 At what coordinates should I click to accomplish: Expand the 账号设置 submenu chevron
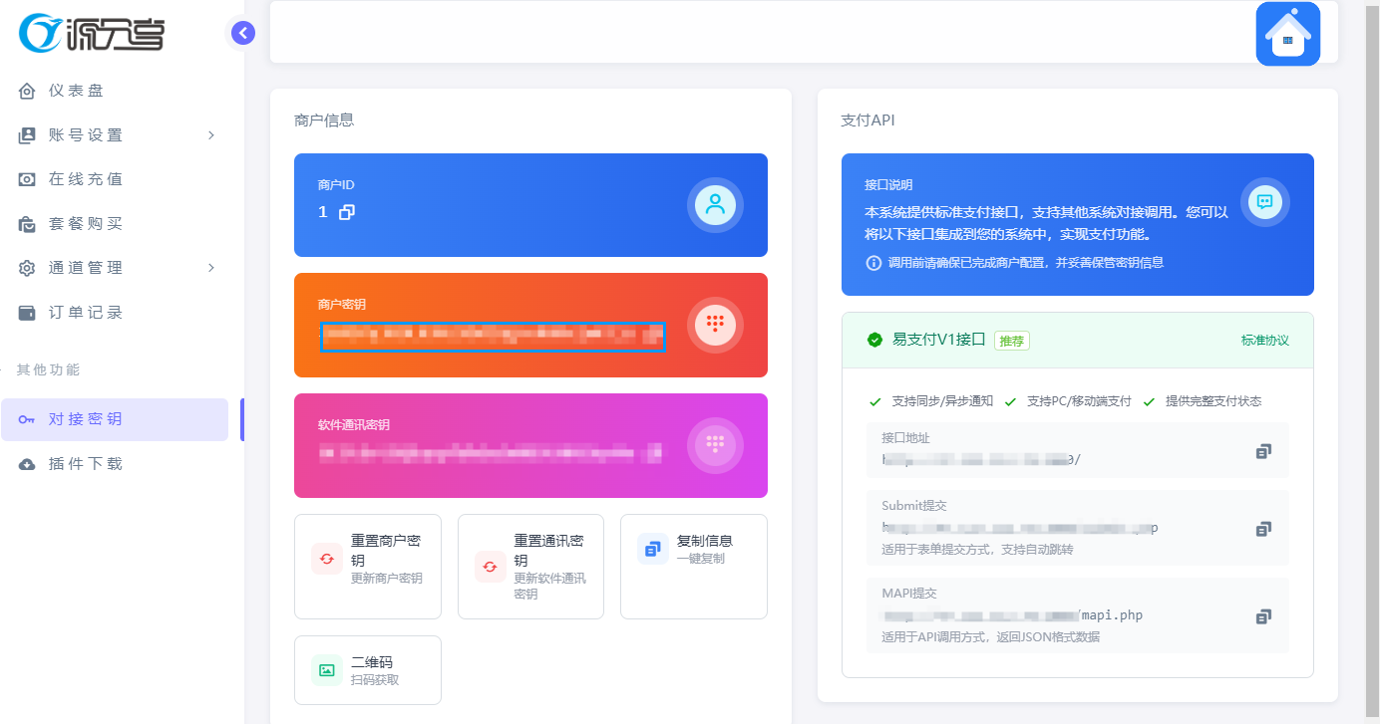point(210,135)
